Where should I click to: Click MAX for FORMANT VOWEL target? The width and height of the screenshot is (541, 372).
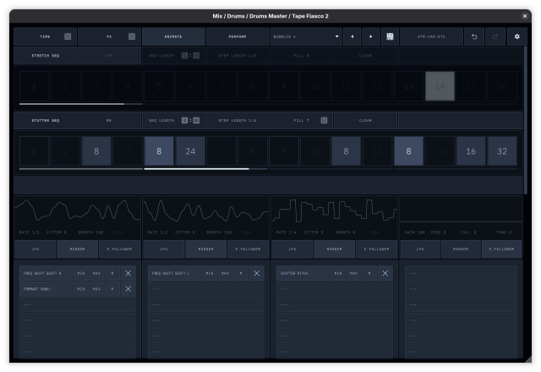coord(96,289)
